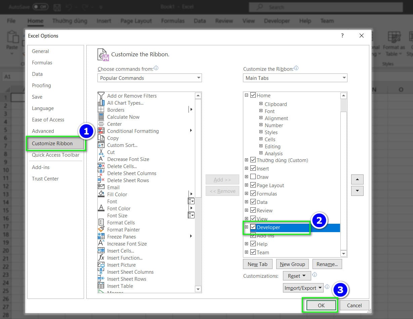Image resolution: width=413 pixels, height=319 pixels.
Task: Select the Conditional Formatting command
Action: [133, 131]
